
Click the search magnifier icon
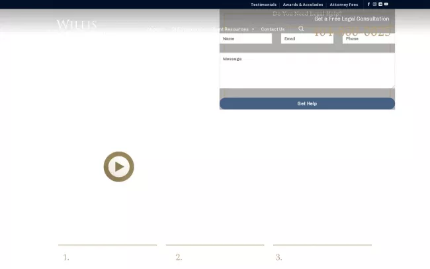(x=301, y=28)
